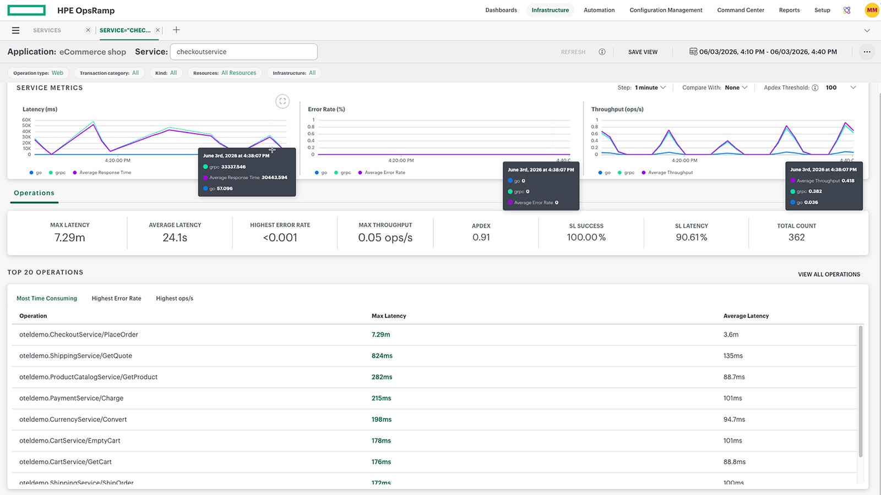The width and height of the screenshot is (881, 495).
Task: Click the 7.29m max latency value
Action: pos(380,334)
